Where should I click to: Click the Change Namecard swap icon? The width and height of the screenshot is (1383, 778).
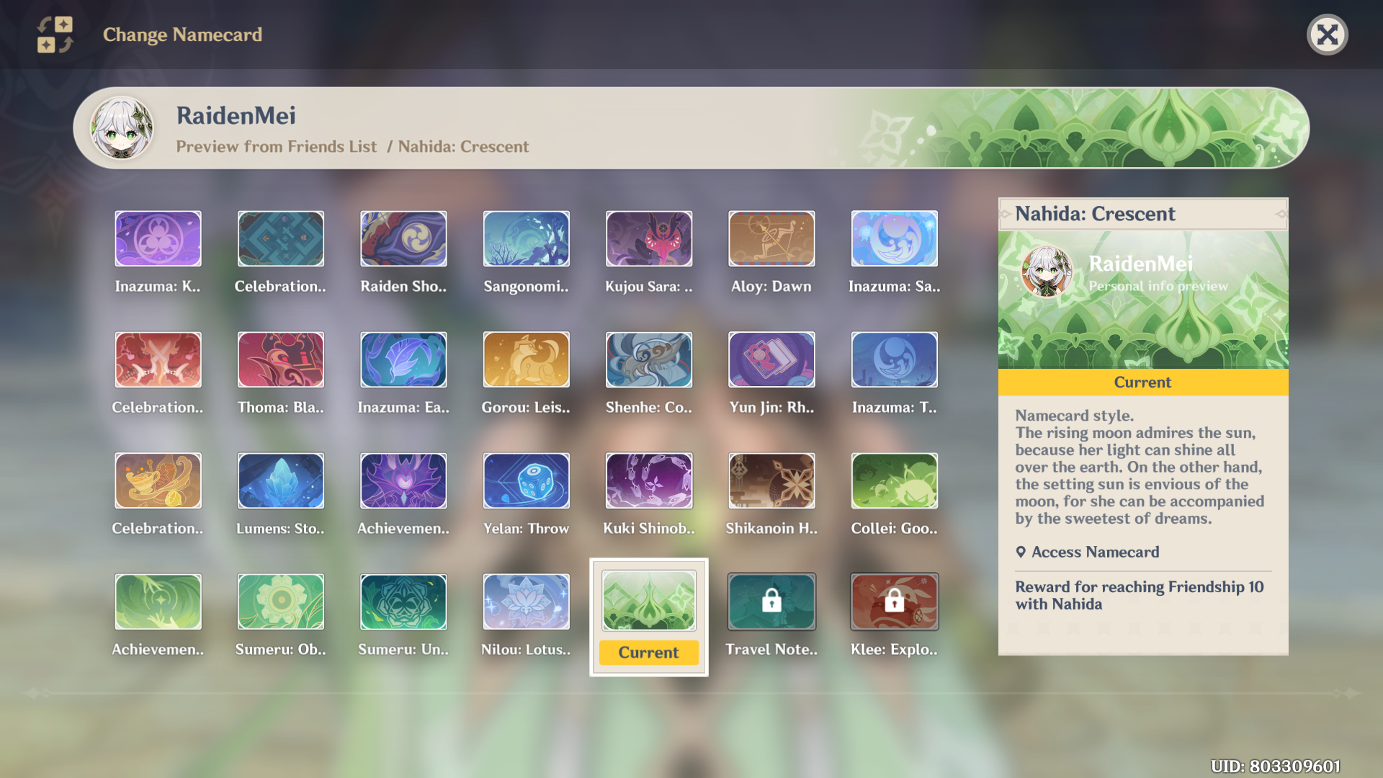tap(55, 35)
